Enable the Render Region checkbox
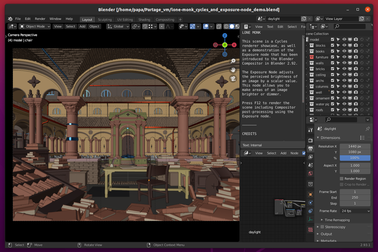The height and width of the screenshot is (252, 378). tap(342, 179)
